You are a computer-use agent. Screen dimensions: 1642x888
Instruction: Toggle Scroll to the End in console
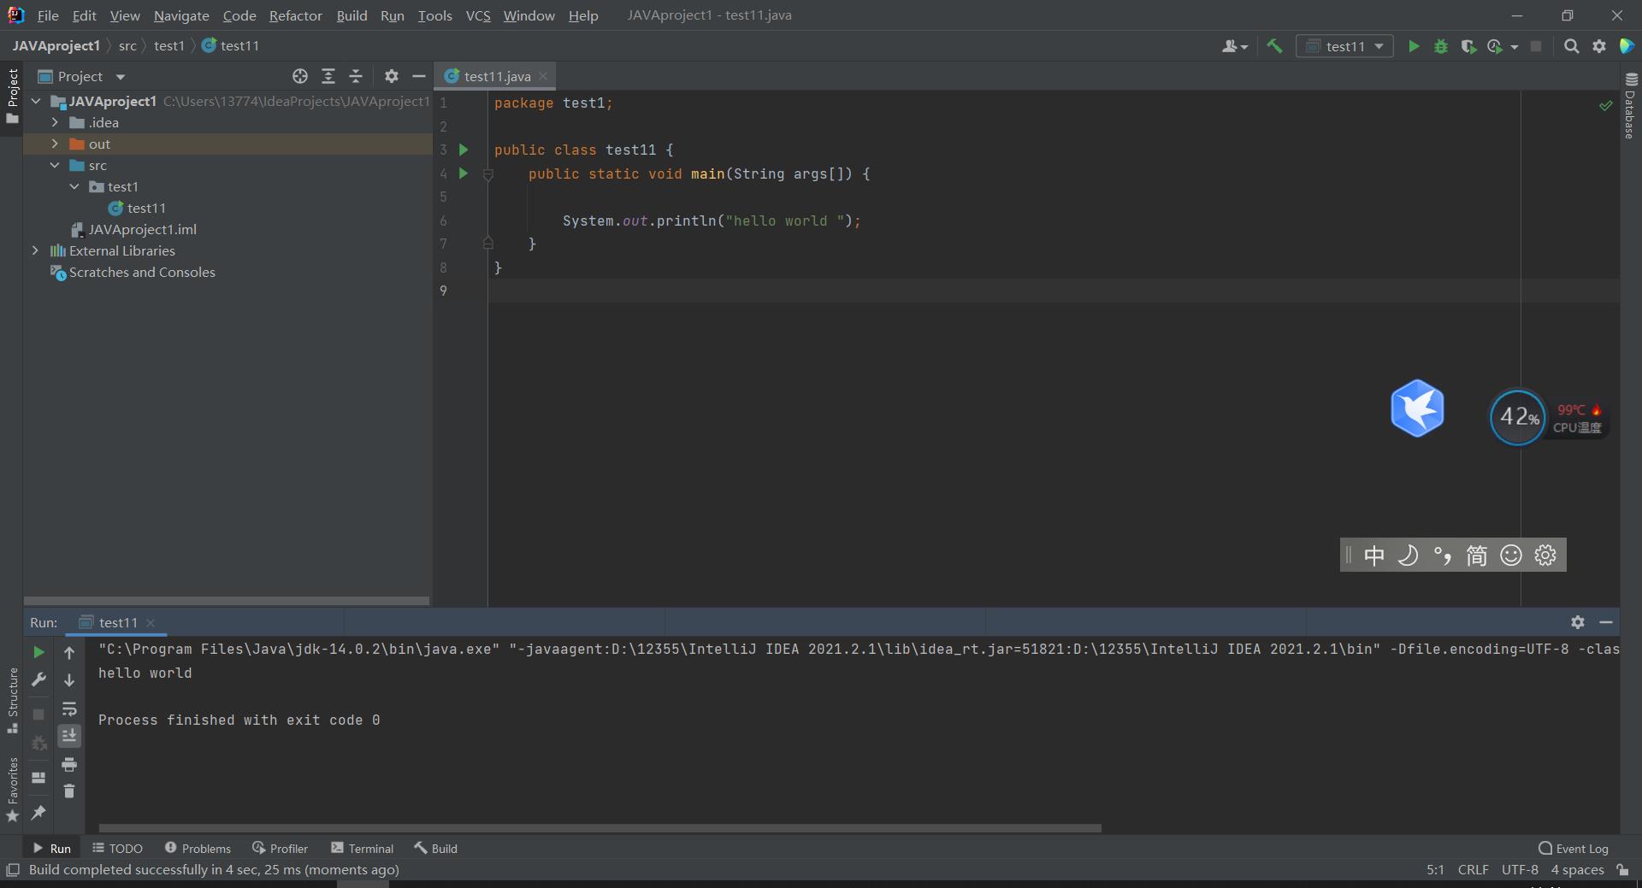pos(69,736)
